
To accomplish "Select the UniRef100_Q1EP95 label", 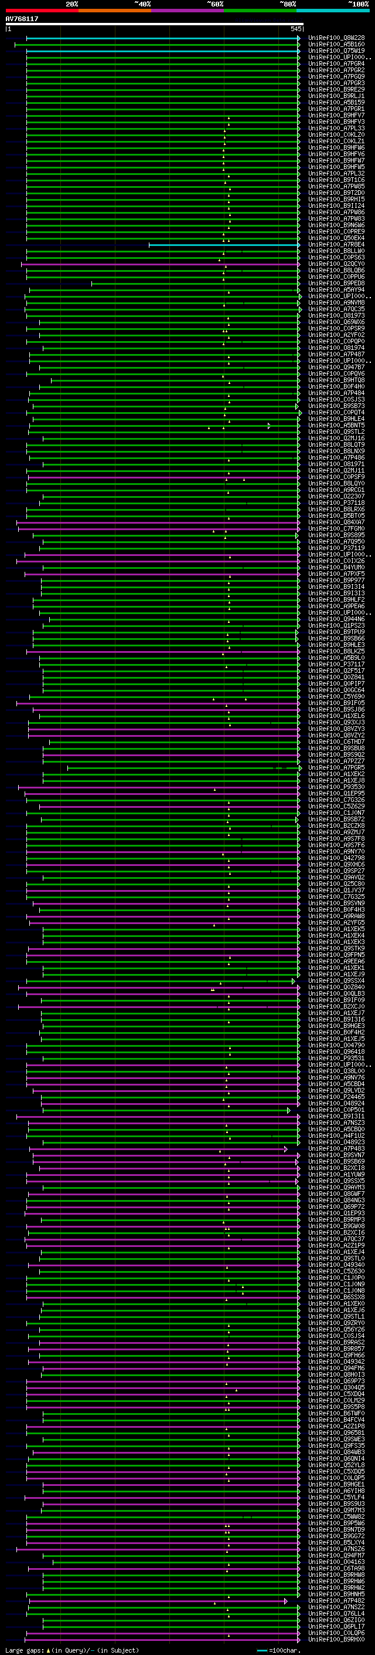I will pos(336,794).
